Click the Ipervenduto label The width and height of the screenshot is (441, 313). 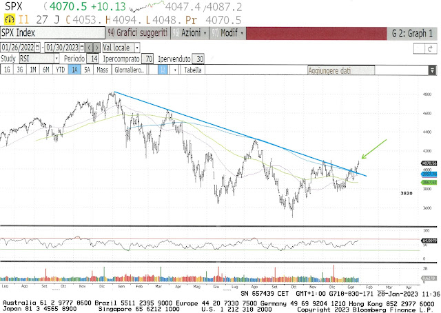point(174,59)
